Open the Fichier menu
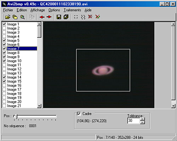The width and height of the screenshot is (177, 141). point(8,10)
